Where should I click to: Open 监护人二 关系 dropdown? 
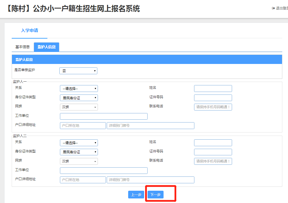pyautogui.click(x=79, y=143)
